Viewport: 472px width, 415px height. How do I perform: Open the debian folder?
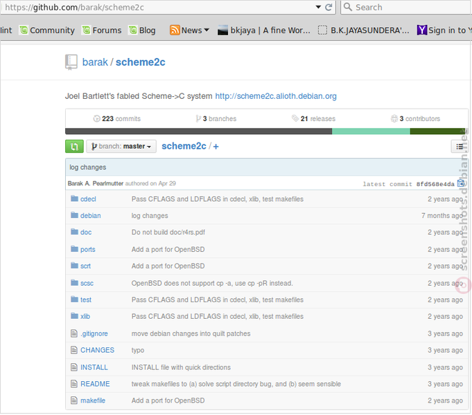pos(91,216)
